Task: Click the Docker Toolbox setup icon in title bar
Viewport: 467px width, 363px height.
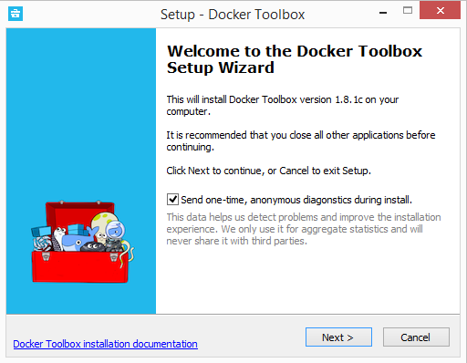Action: pos(16,14)
